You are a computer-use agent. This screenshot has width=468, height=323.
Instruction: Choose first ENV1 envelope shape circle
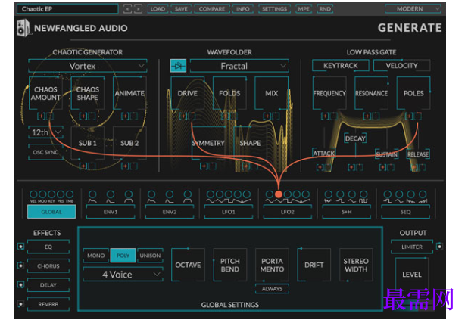pos(92,194)
